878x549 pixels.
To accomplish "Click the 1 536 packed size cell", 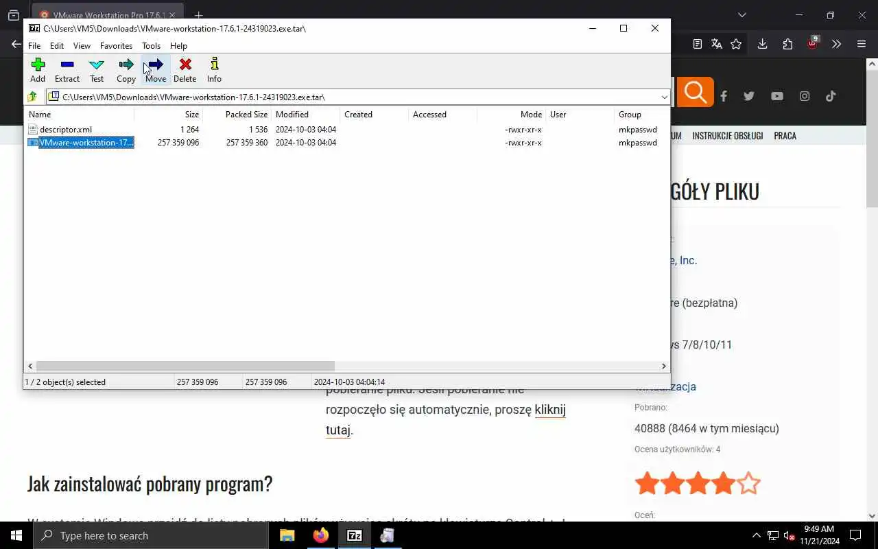I will tap(259, 130).
